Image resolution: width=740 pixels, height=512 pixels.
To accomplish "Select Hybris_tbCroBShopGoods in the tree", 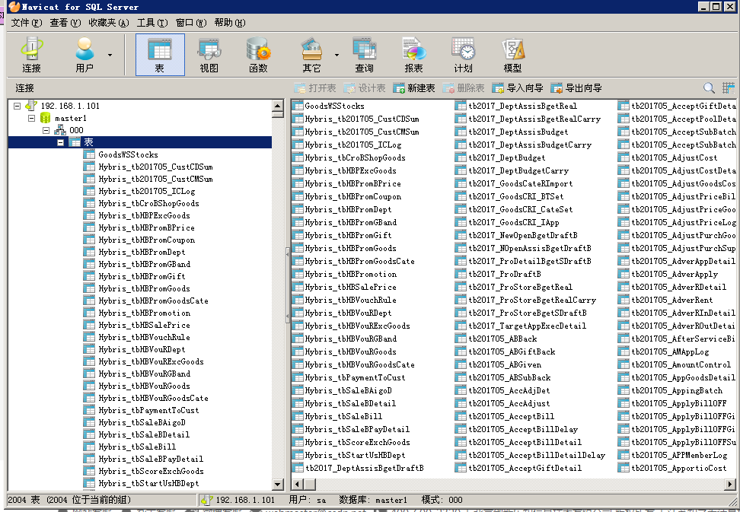I will tap(148, 203).
